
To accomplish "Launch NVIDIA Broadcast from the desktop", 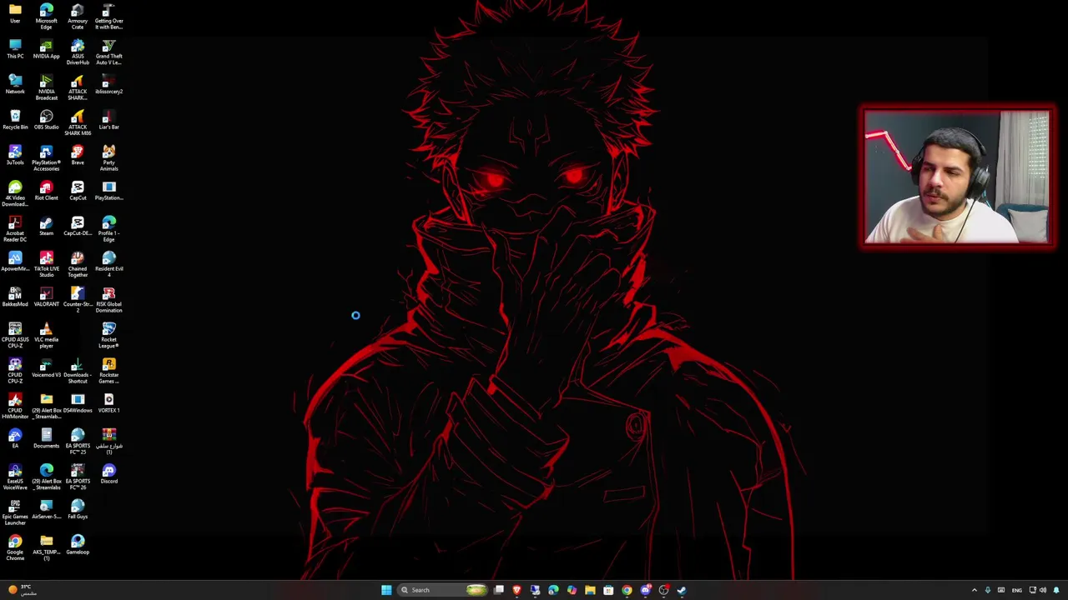I will click(46, 87).
